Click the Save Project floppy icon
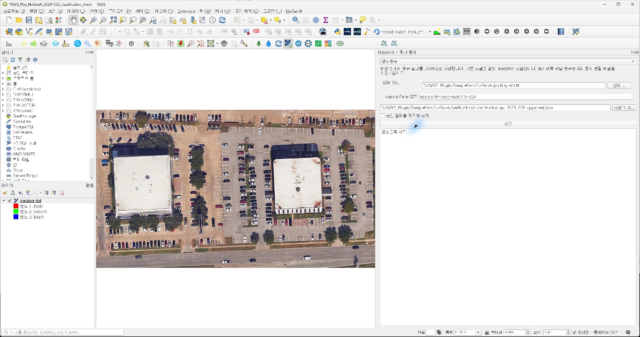 (29, 20)
